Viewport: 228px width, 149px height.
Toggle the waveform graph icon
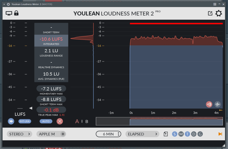pos(217,104)
